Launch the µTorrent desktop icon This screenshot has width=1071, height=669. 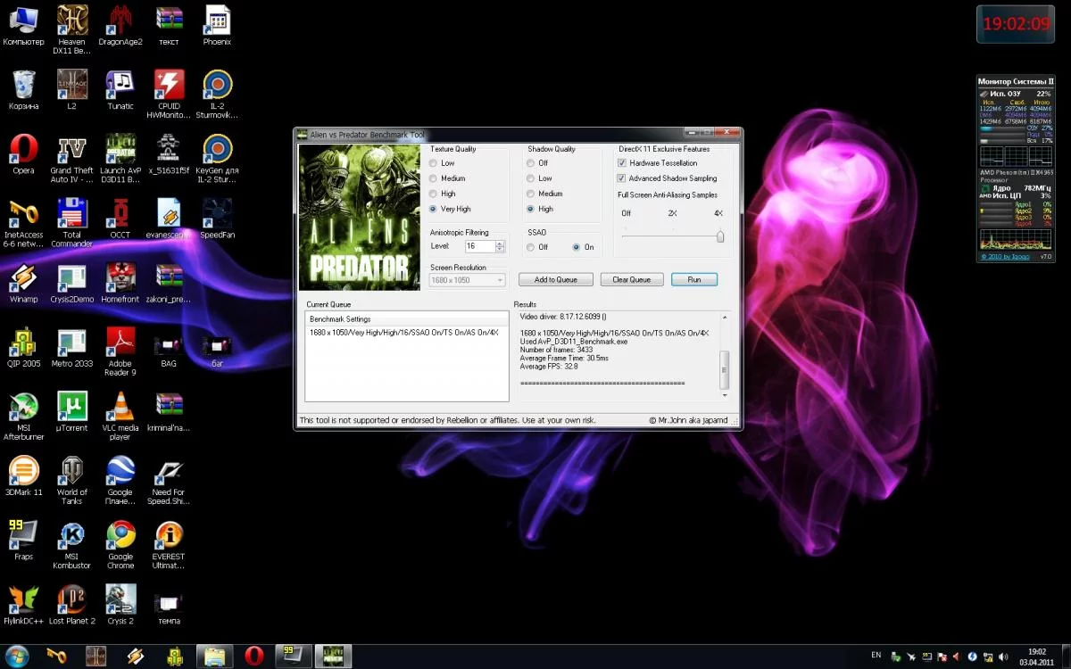click(x=71, y=407)
